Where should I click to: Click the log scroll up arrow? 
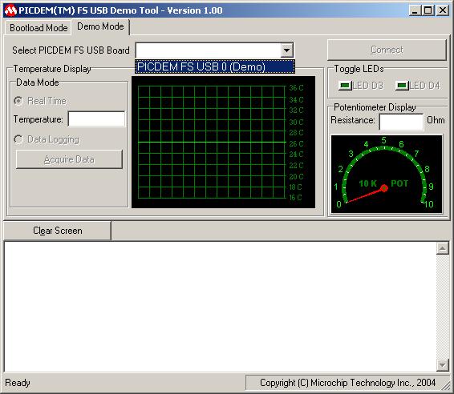(x=442, y=248)
